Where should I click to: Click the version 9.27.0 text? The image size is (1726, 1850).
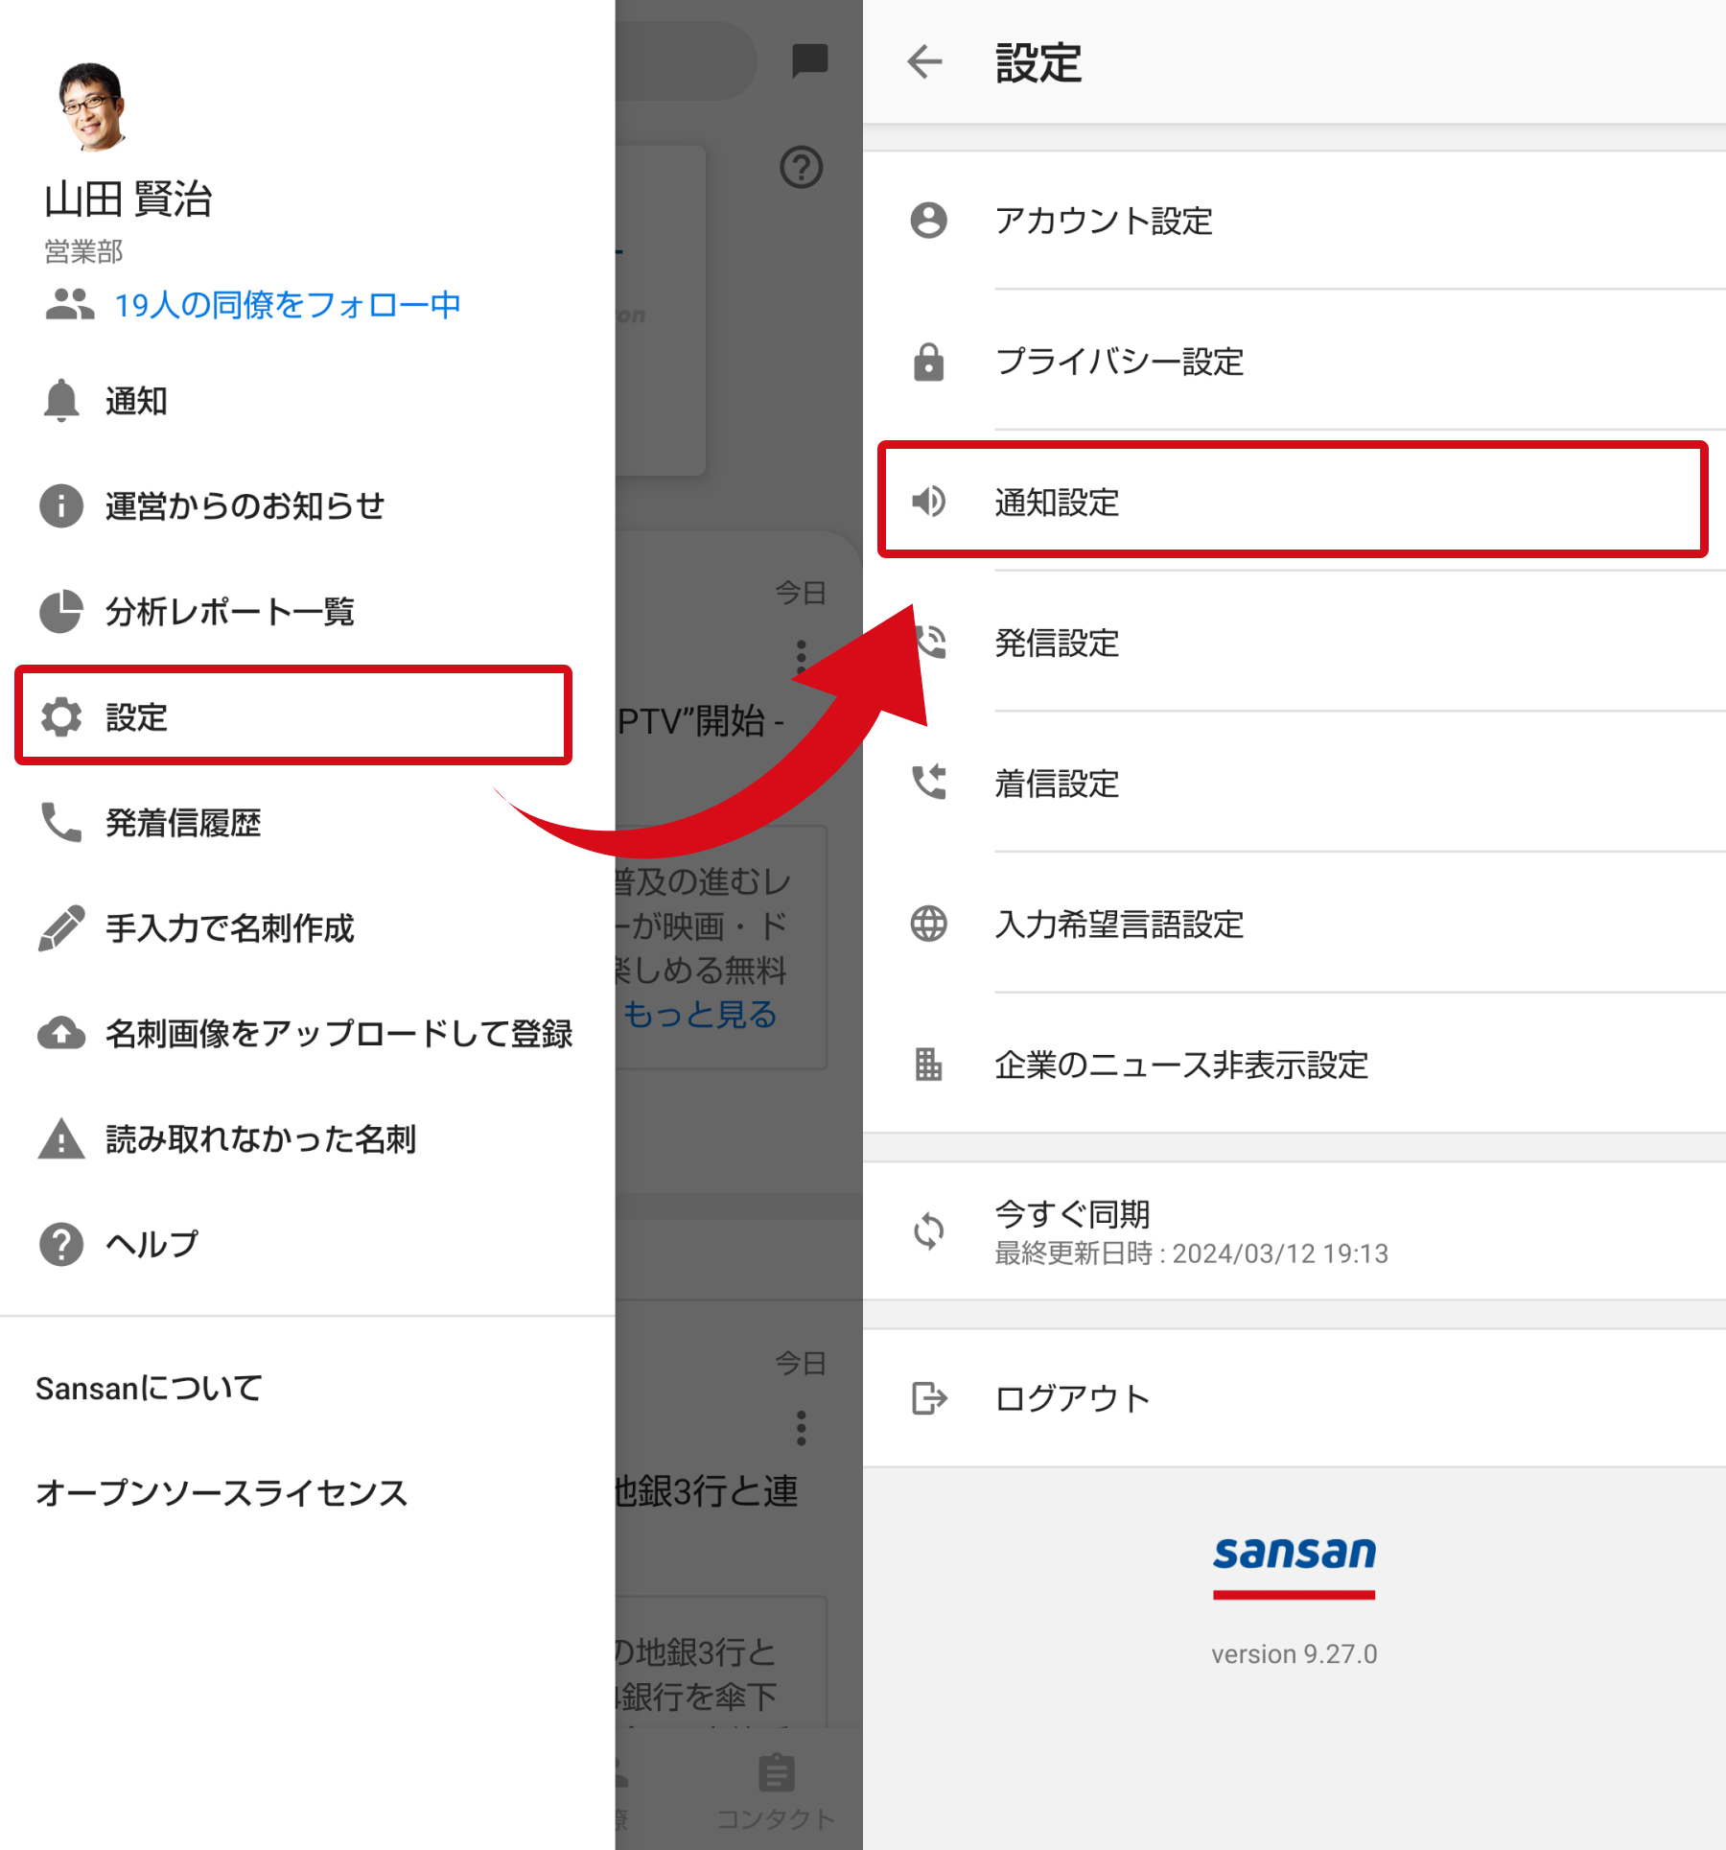click(x=1294, y=1654)
